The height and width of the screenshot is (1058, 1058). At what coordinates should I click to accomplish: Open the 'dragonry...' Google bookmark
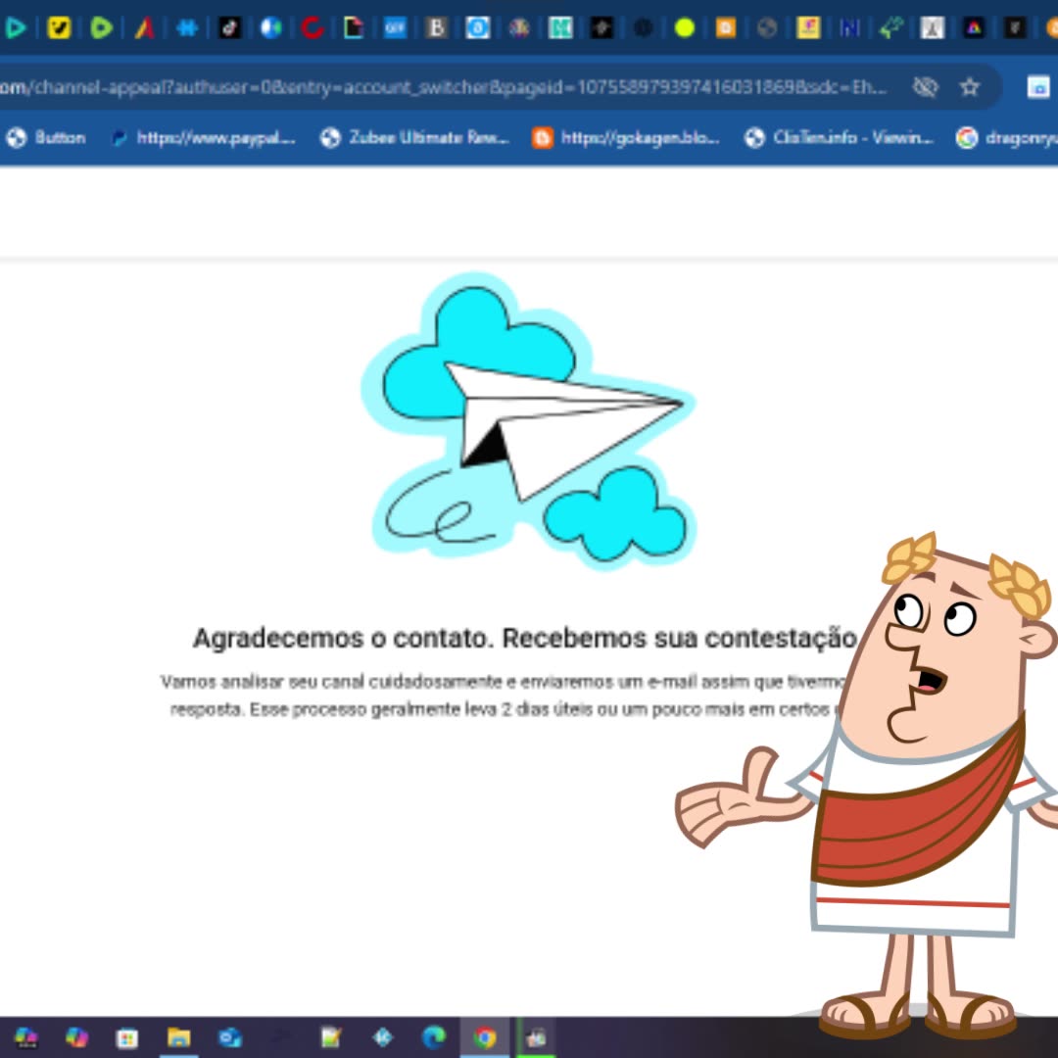[1007, 138]
